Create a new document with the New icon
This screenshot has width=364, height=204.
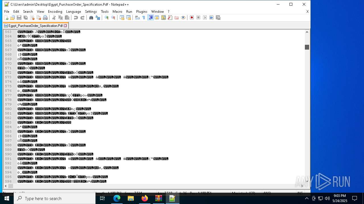click(x=6, y=18)
